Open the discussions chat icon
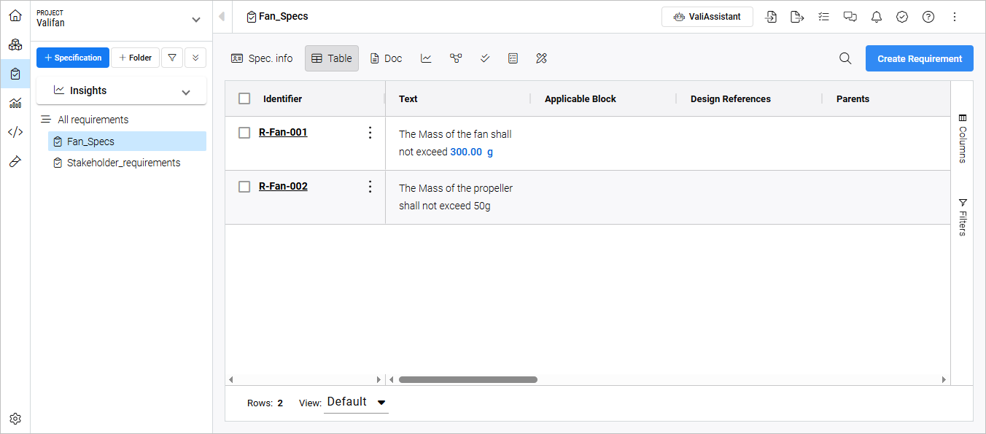 (850, 17)
